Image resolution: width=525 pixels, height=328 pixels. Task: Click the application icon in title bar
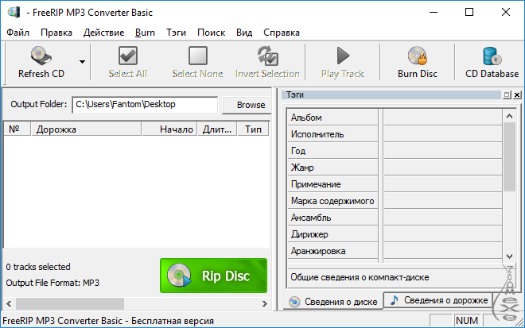click(x=14, y=12)
